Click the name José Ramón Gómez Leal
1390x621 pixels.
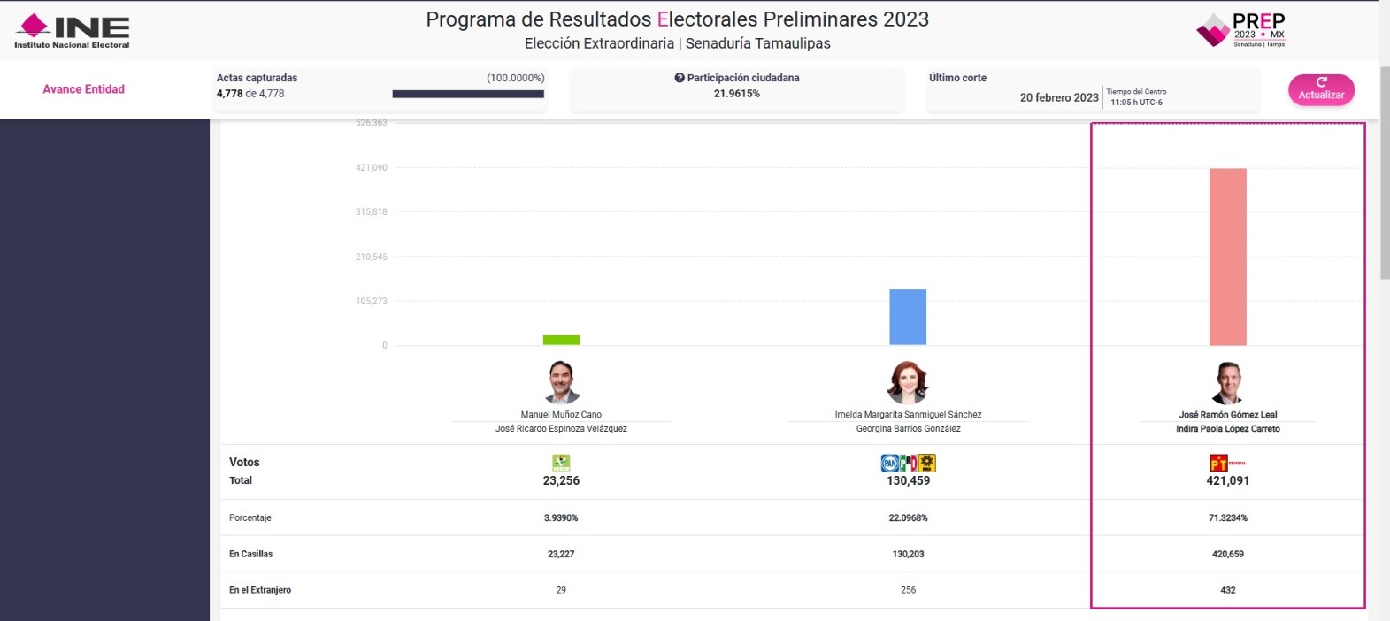coord(1227,414)
